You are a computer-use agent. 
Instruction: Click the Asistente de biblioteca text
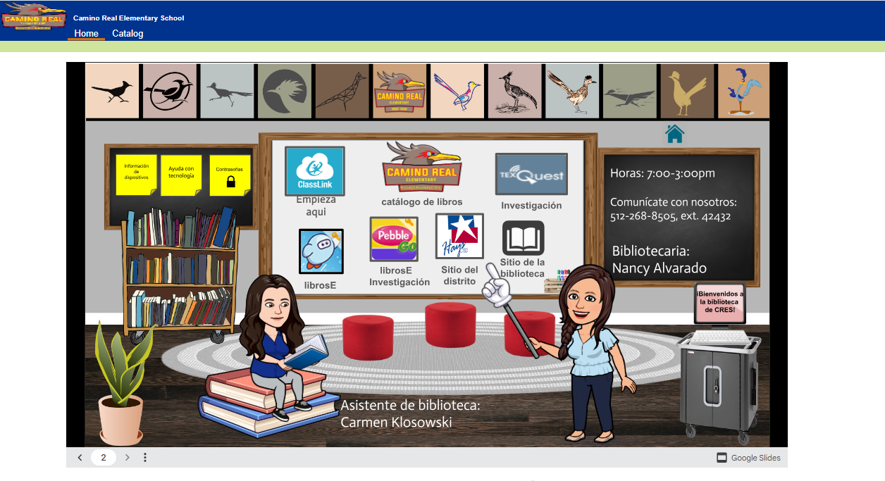click(410, 406)
